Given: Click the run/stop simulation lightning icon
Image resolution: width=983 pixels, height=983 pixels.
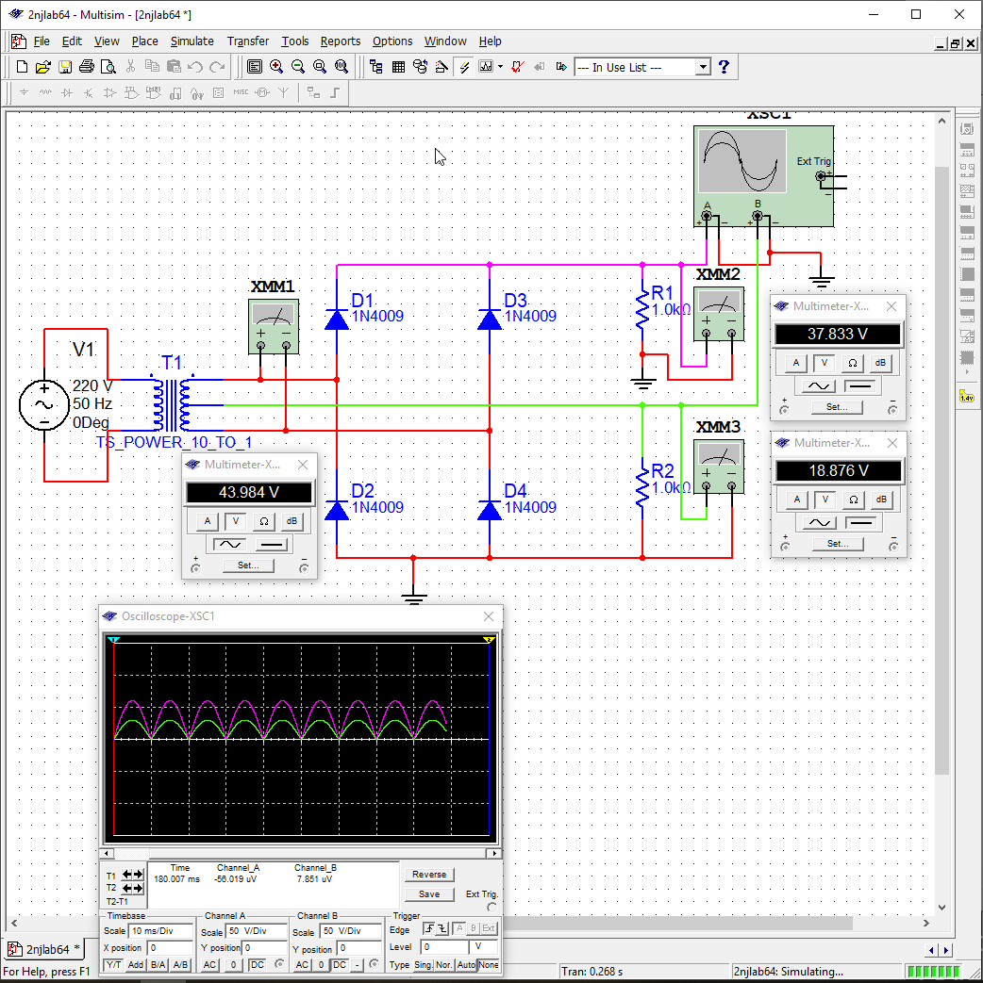Looking at the screenshot, I should [464, 67].
